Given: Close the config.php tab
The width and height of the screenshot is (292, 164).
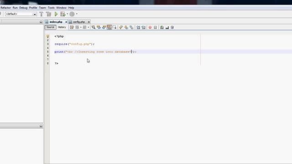Looking at the screenshot, I should click(89, 22).
